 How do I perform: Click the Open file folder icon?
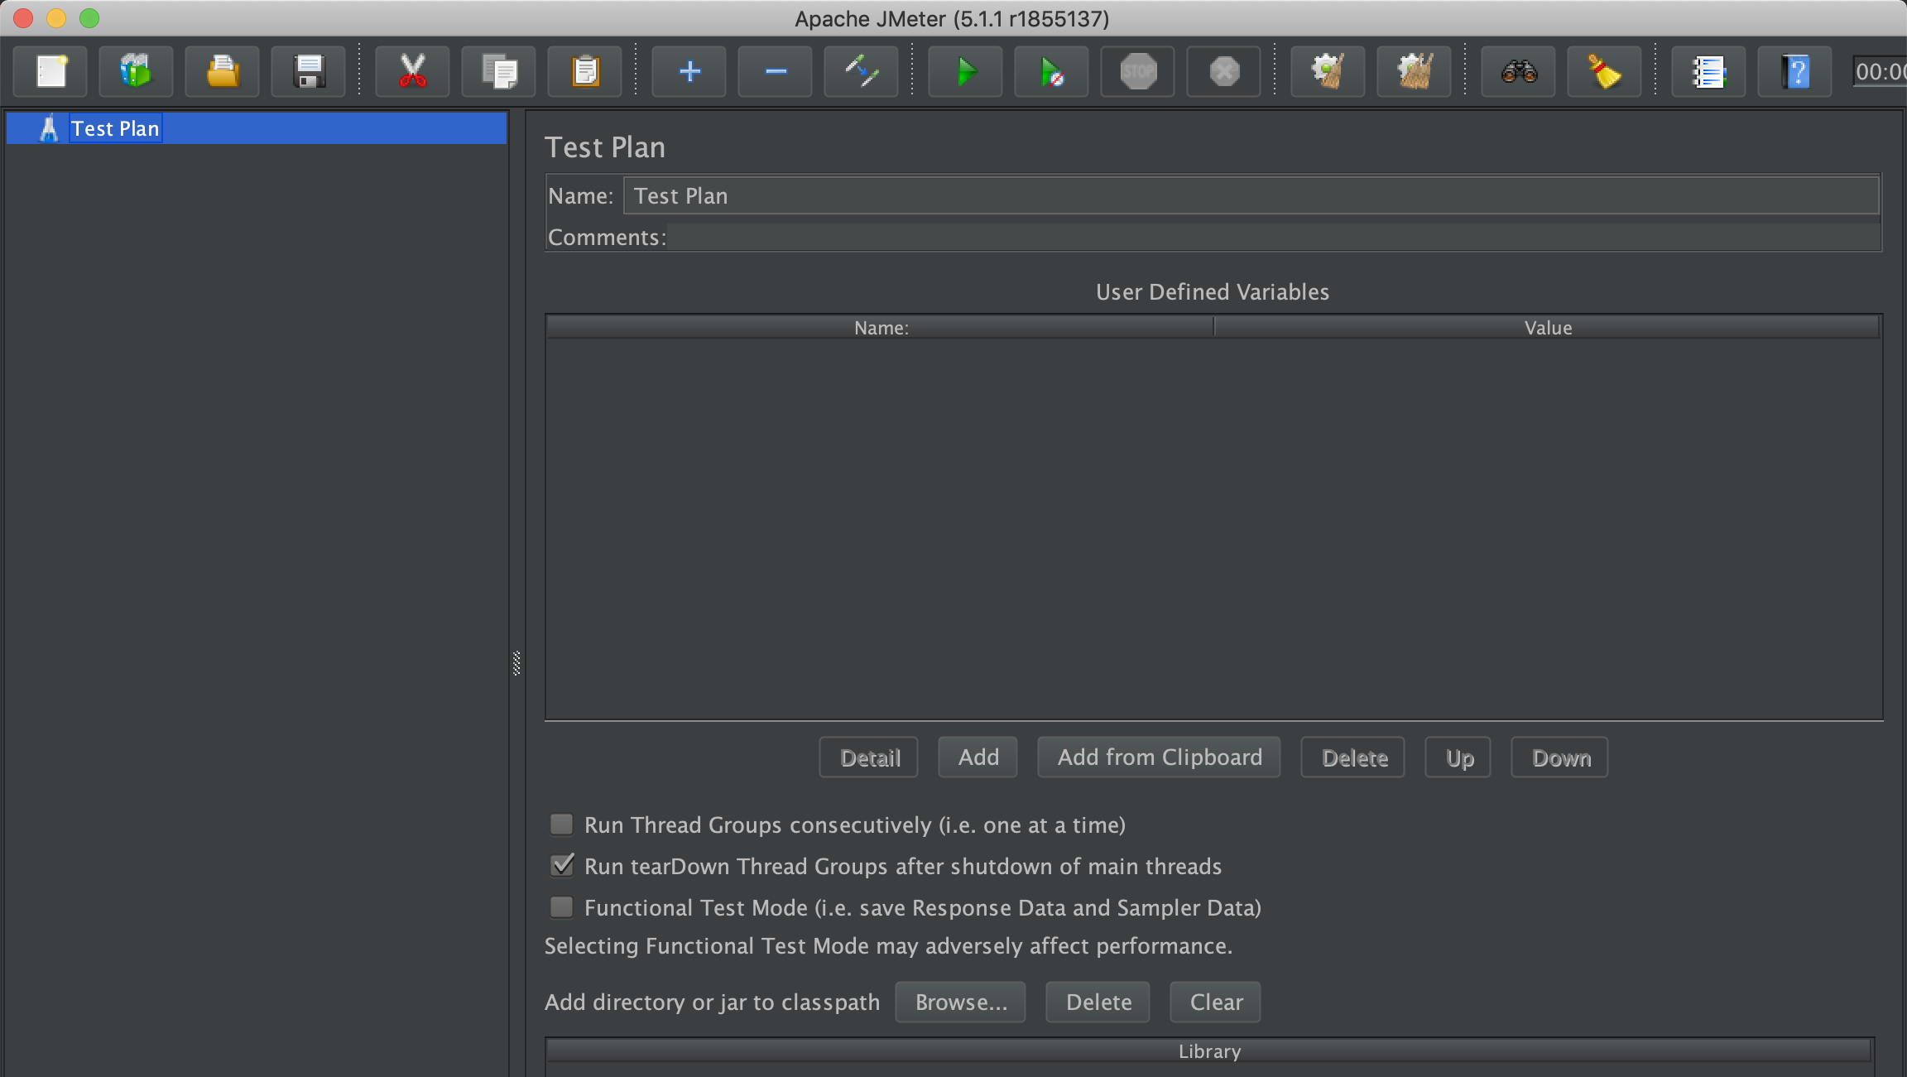click(x=223, y=72)
